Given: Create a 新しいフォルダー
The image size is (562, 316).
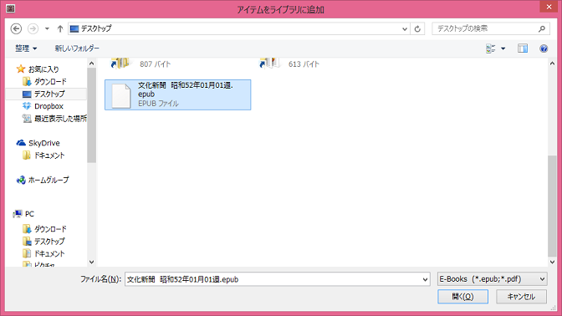Looking at the screenshot, I should point(77,48).
